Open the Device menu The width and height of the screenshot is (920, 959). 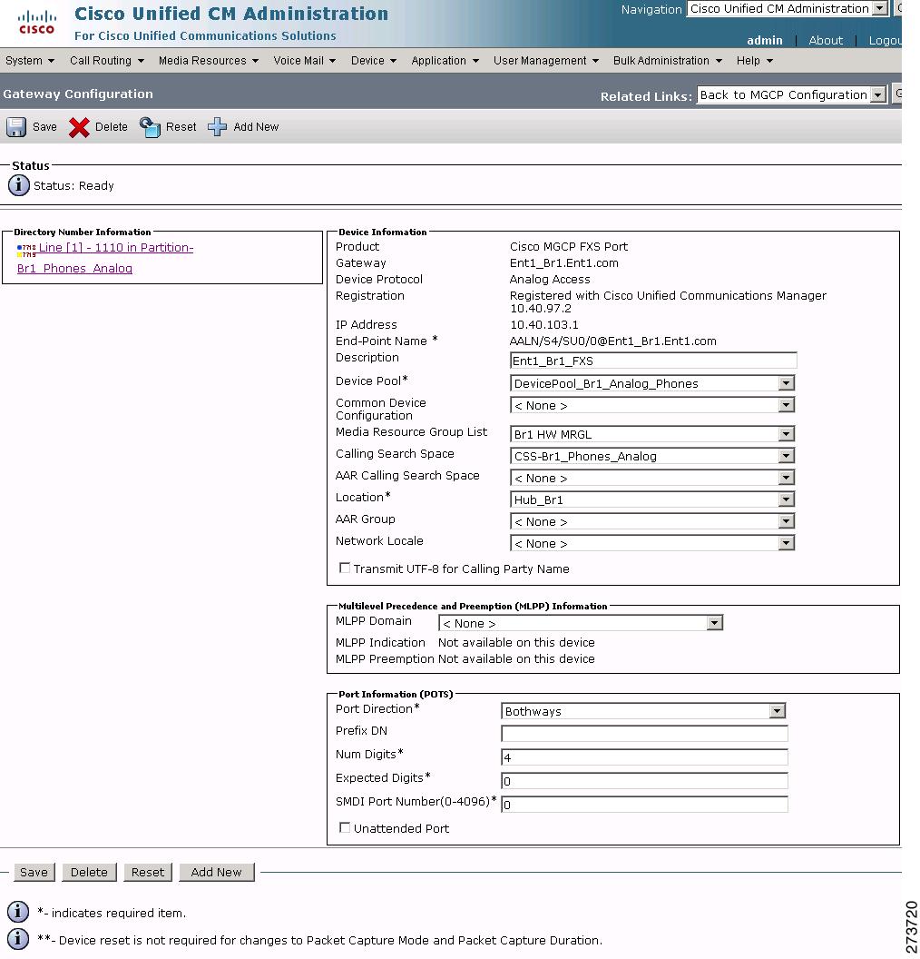pyautogui.click(x=373, y=61)
